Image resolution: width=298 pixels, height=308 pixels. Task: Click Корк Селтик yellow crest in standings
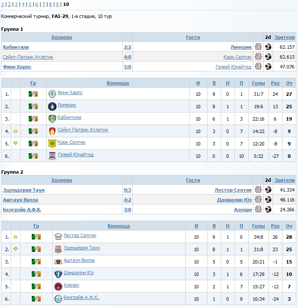pos(52,144)
